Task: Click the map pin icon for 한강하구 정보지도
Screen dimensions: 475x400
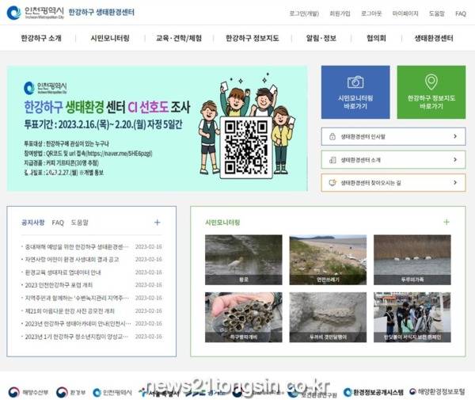Action: pyautogui.click(x=431, y=82)
